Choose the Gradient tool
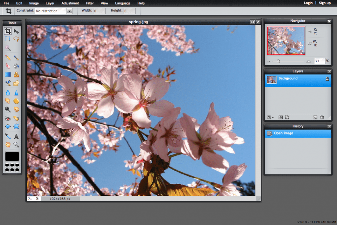 point(8,74)
